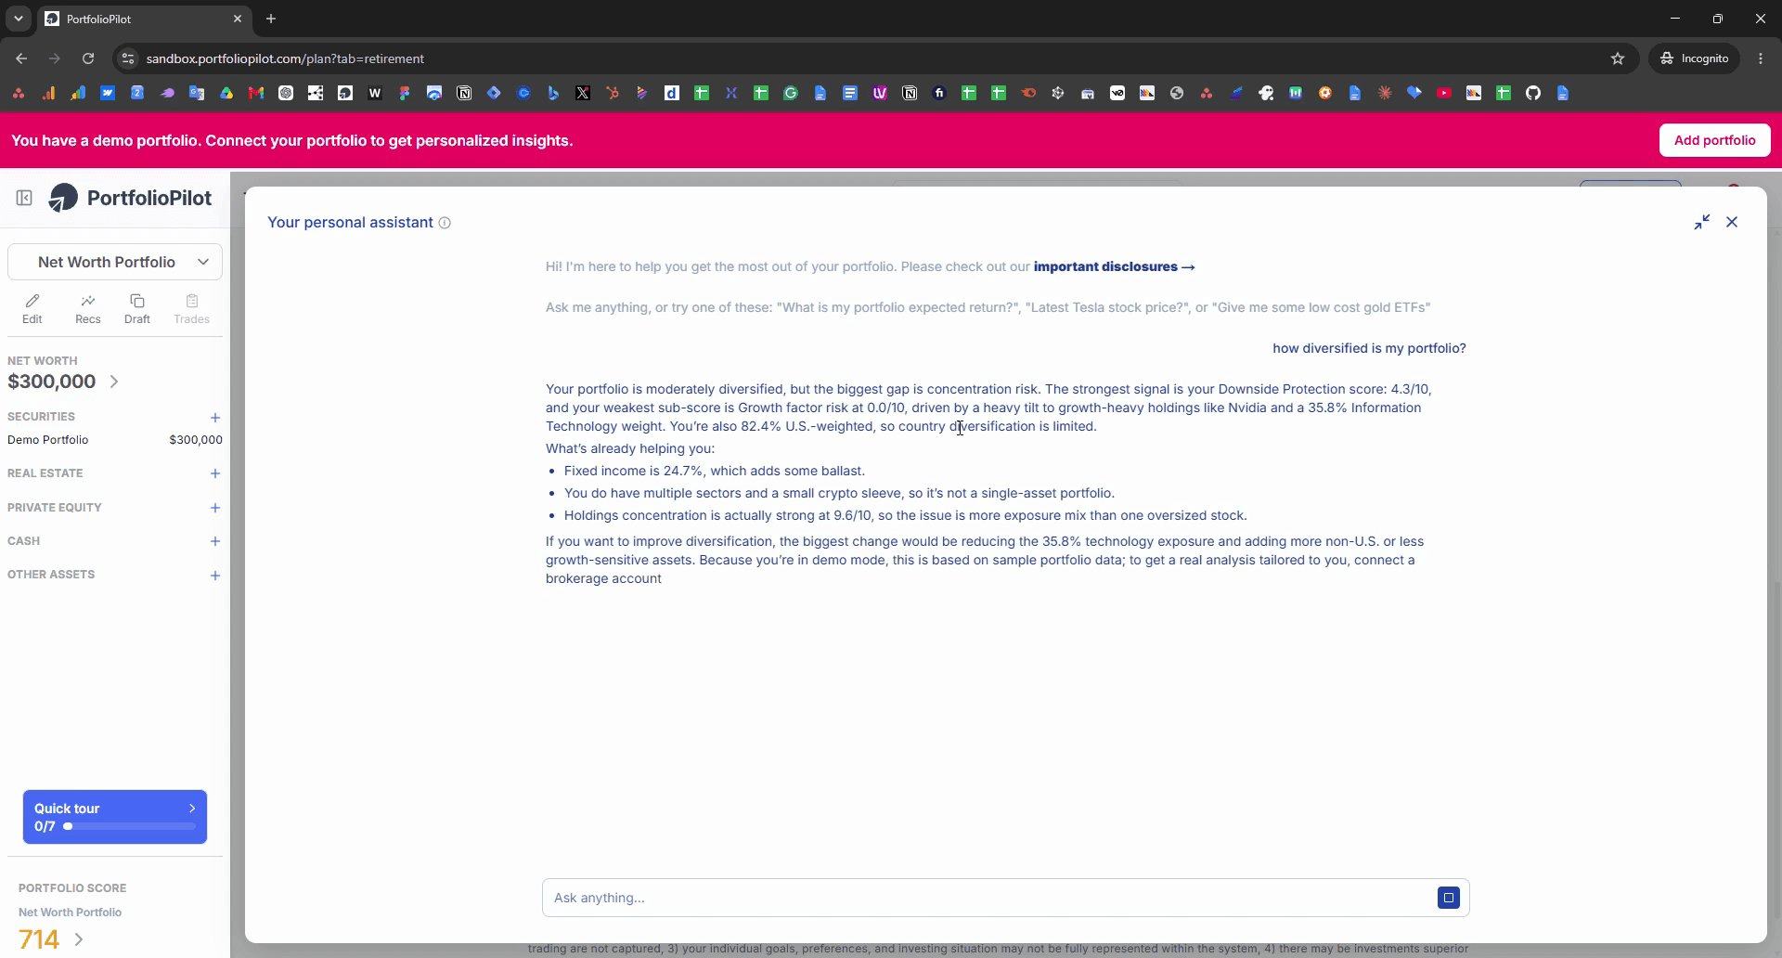Add a Real Estate asset

215,473
